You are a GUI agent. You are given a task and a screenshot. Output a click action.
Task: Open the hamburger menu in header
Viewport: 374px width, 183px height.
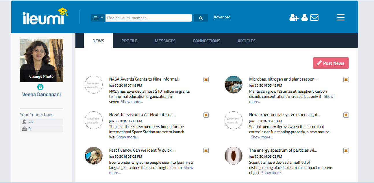point(340,18)
